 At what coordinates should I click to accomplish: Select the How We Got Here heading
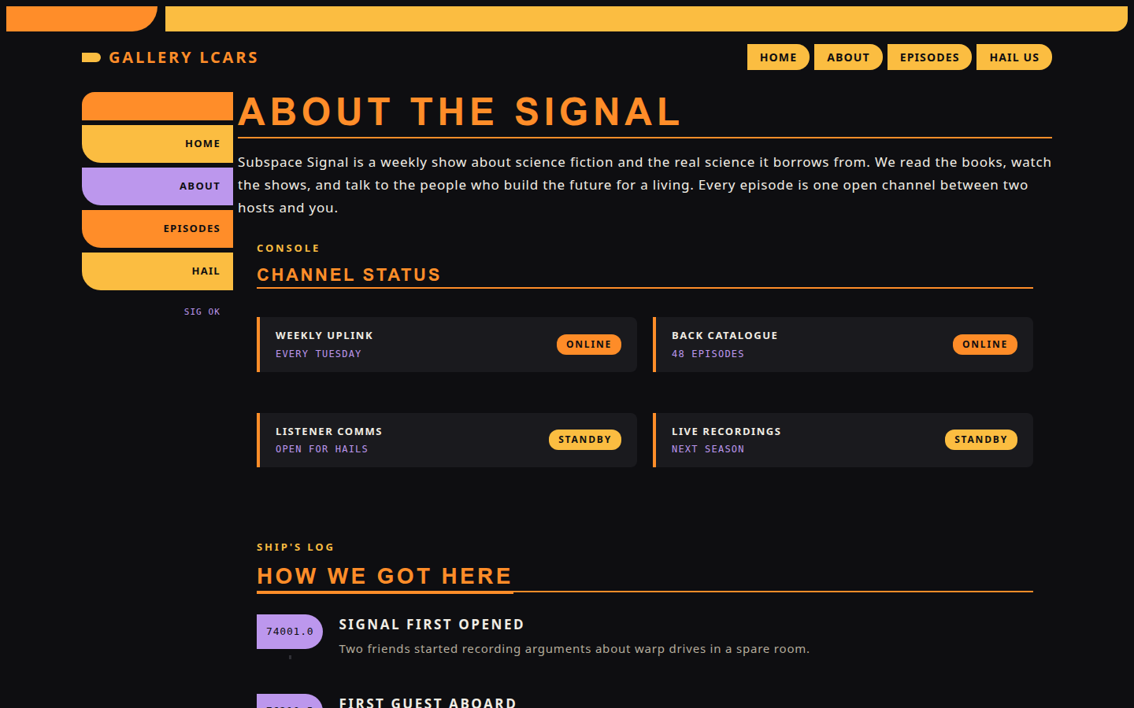[x=384, y=576]
